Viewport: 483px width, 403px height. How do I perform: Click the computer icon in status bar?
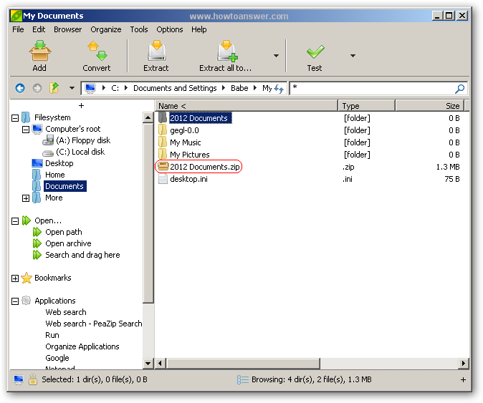tap(19, 379)
